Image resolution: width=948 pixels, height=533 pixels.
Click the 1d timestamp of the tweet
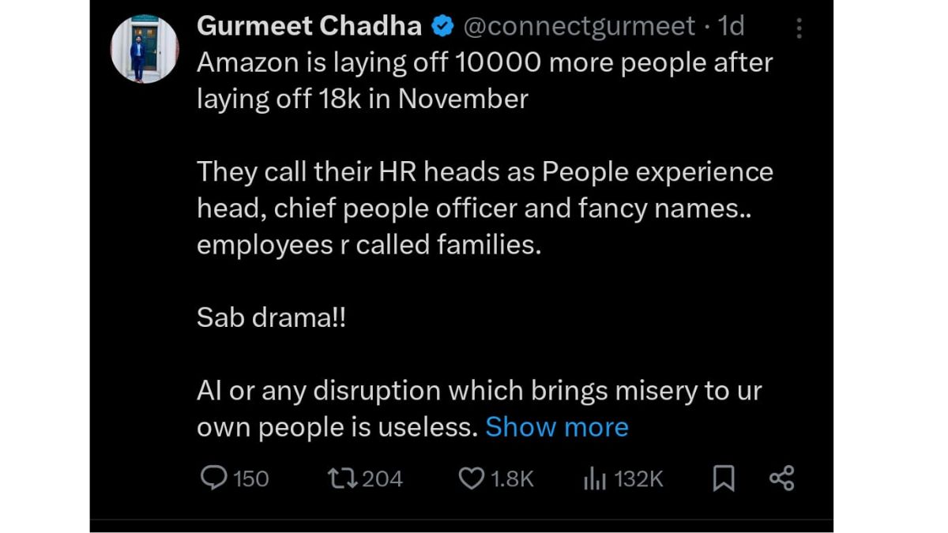[731, 27]
